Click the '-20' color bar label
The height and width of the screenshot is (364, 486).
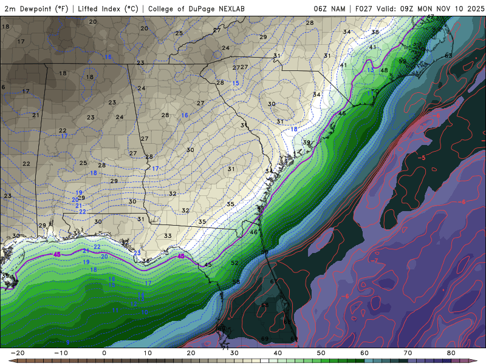pos(18,353)
